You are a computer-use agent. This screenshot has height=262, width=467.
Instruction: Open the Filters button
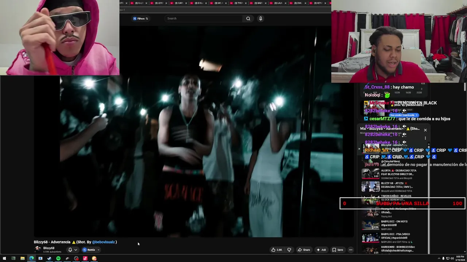tap(141, 19)
